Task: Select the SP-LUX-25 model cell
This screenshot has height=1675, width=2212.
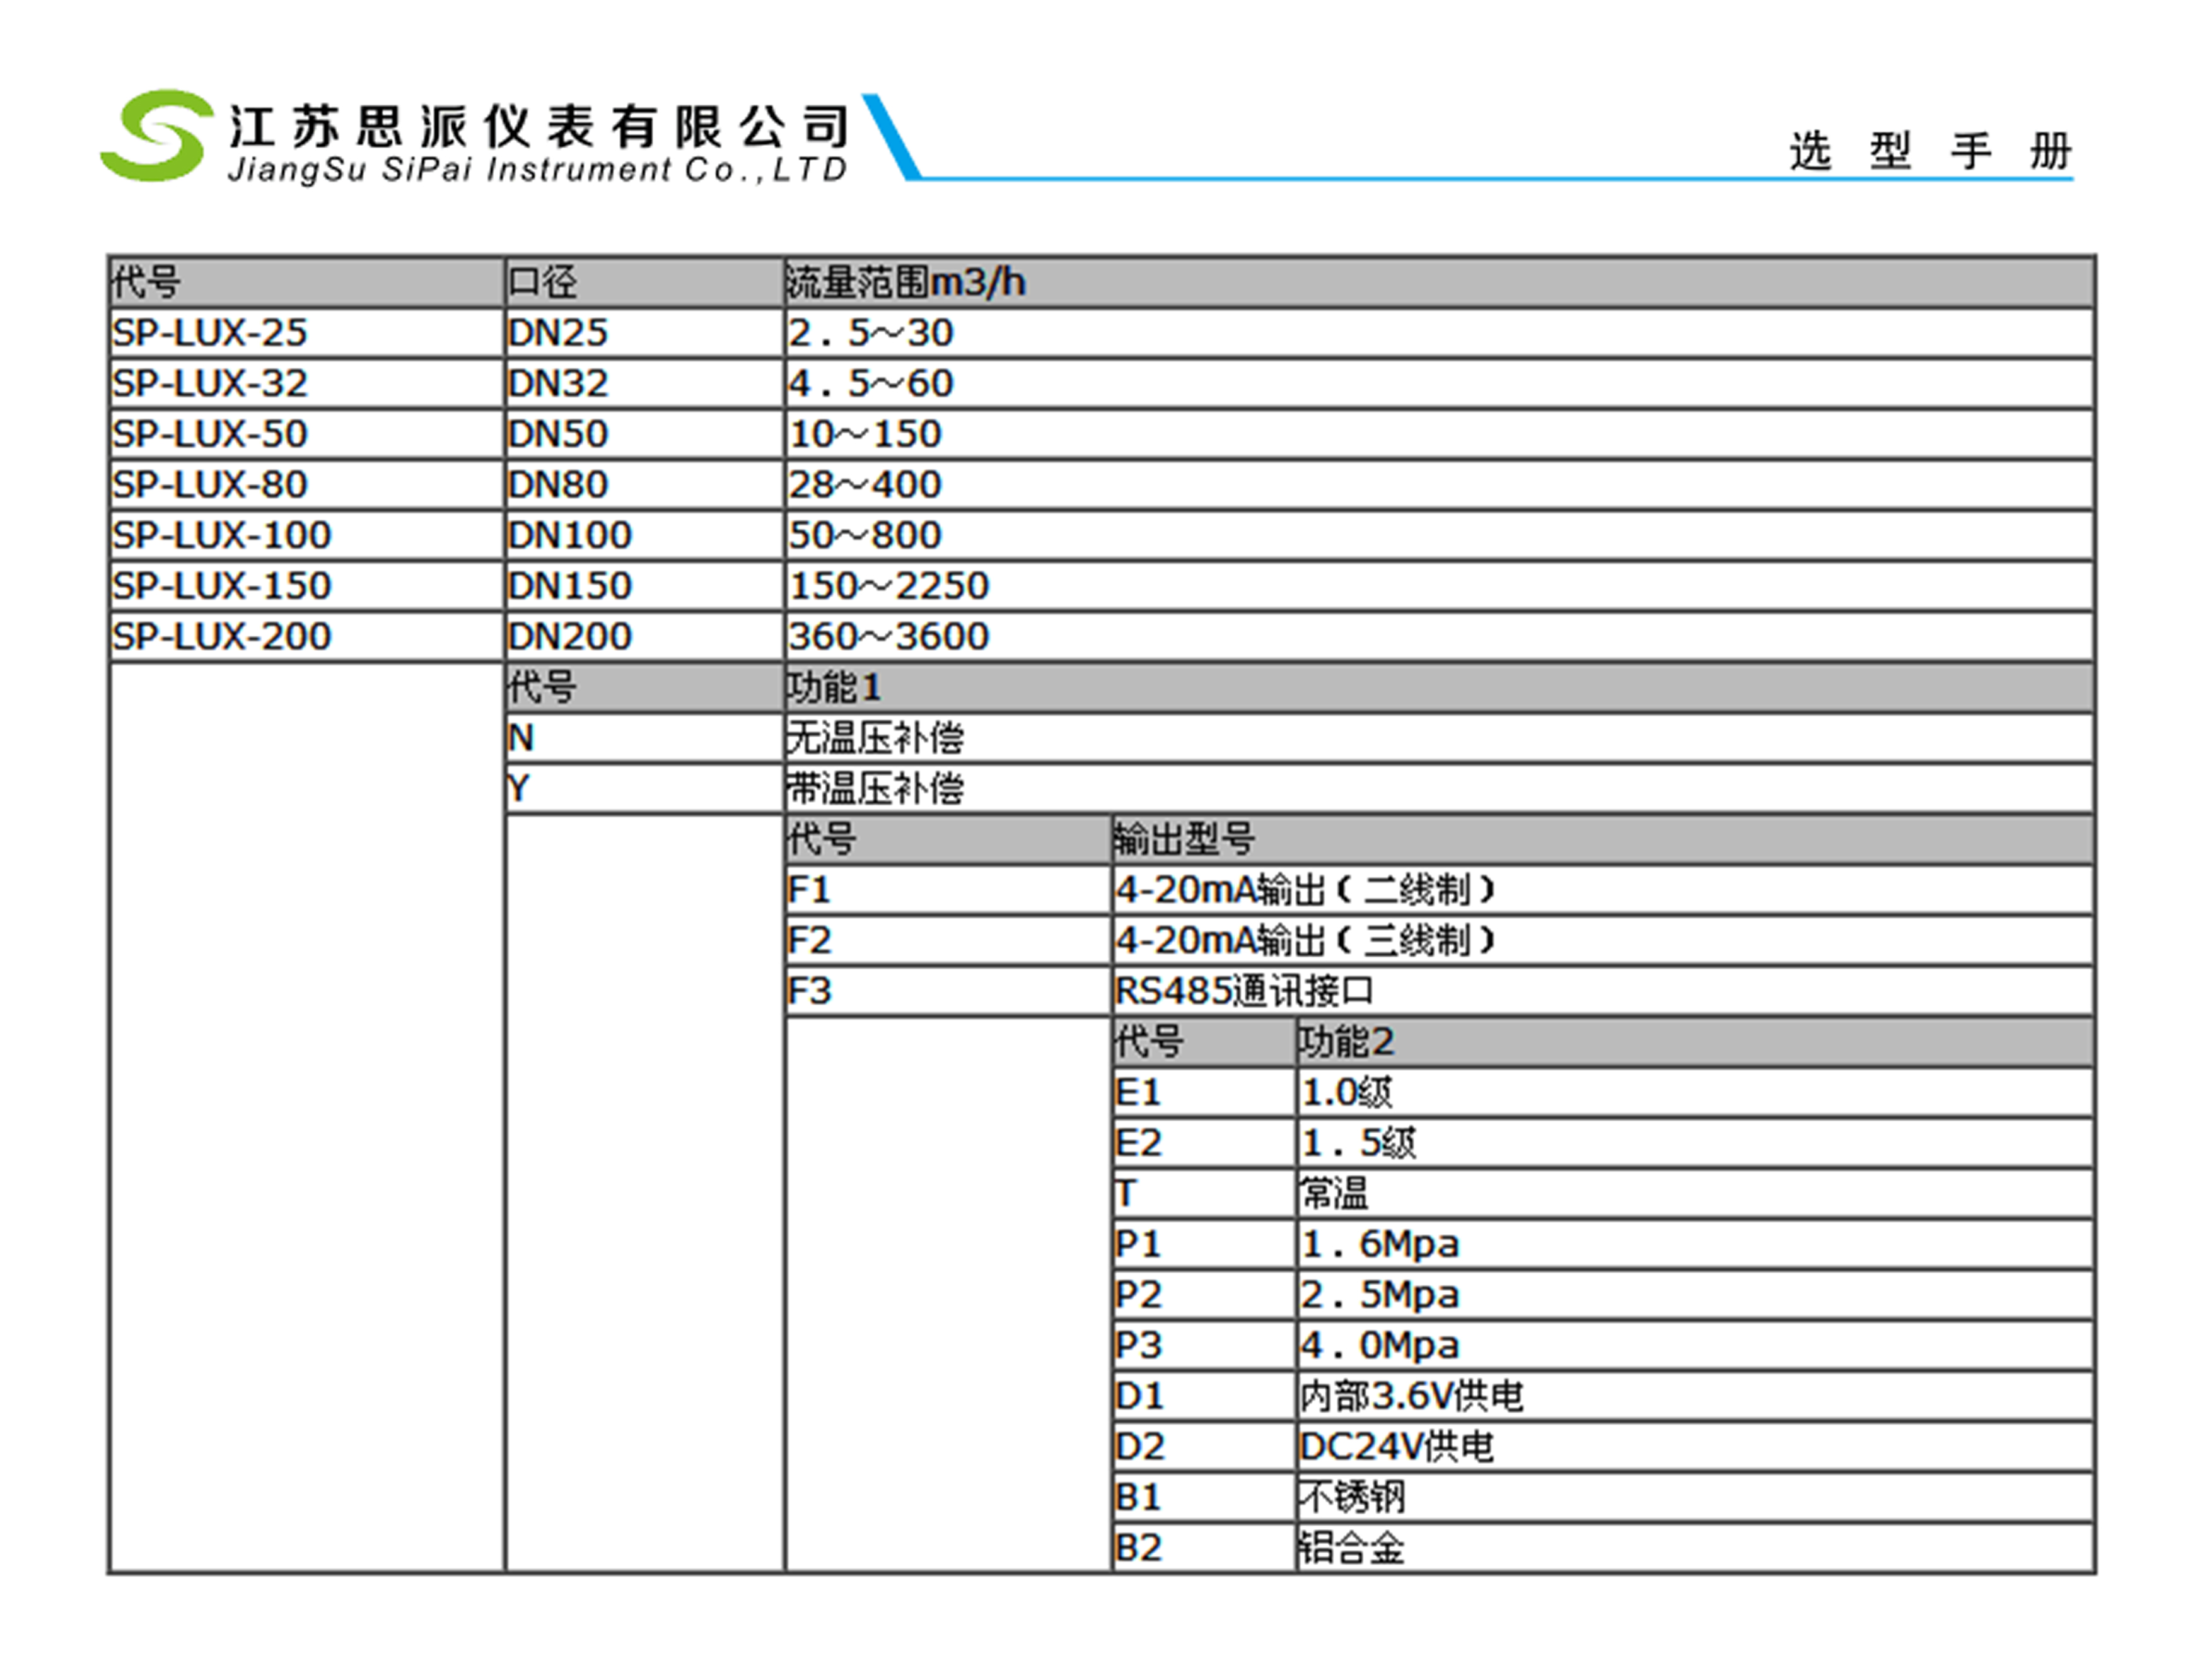Action: coord(306,333)
